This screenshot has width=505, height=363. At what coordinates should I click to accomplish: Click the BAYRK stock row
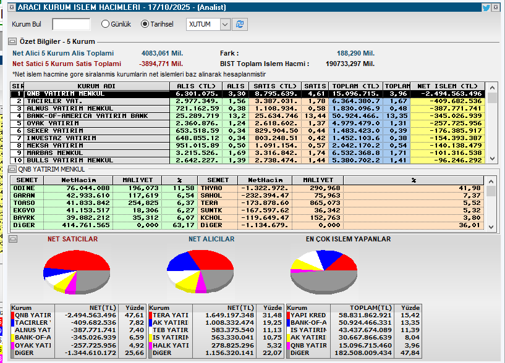pos(104,218)
